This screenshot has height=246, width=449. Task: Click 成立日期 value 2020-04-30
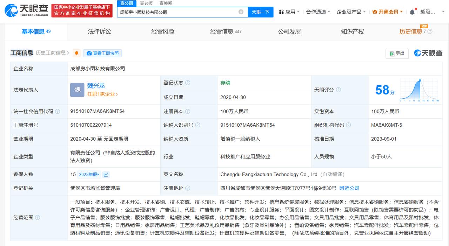click(233, 97)
